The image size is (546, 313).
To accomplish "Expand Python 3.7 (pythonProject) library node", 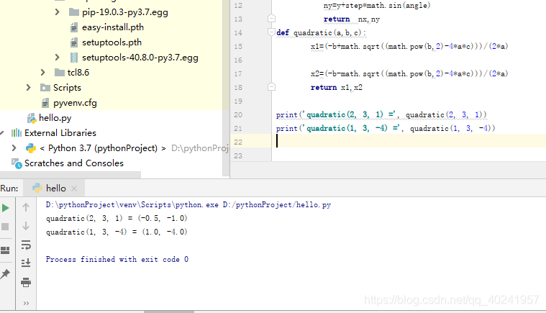I will tap(14, 148).
